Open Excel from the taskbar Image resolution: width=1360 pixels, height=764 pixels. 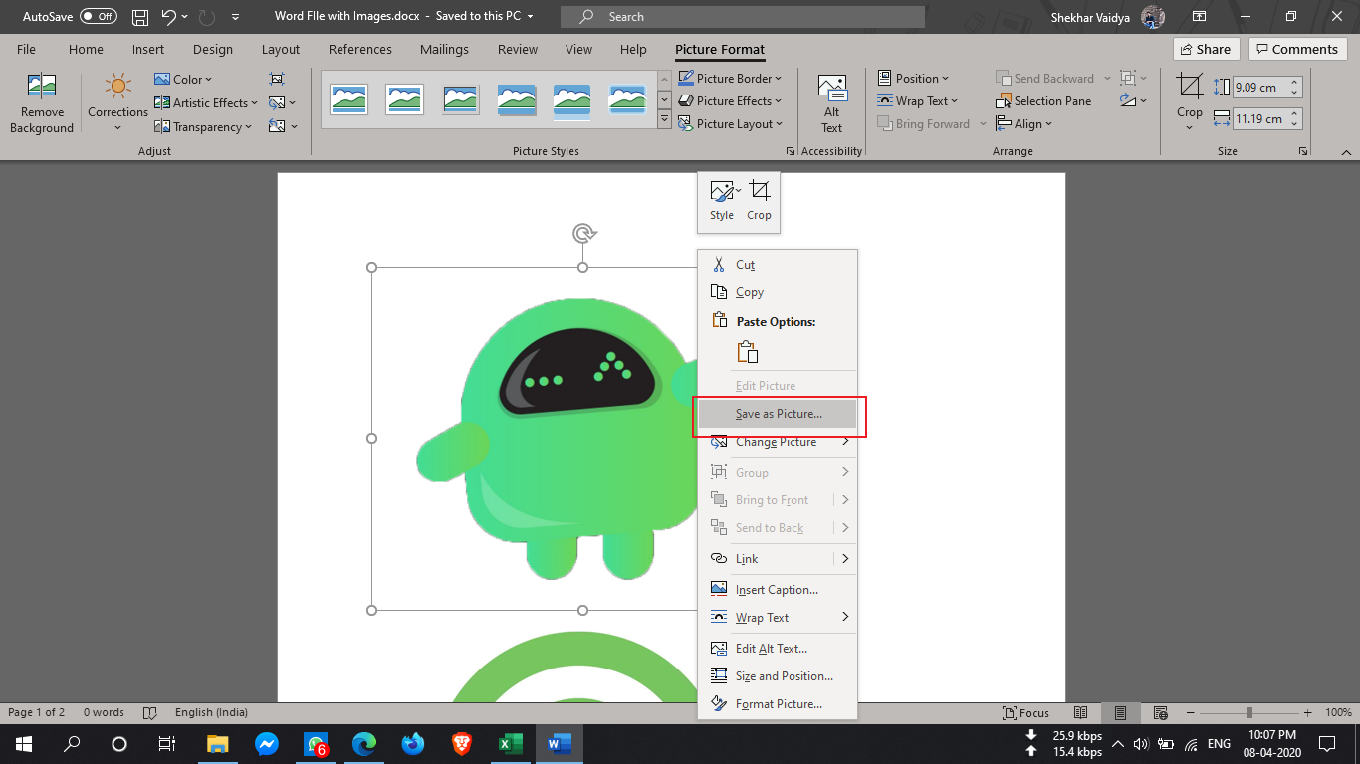[x=511, y=744]
